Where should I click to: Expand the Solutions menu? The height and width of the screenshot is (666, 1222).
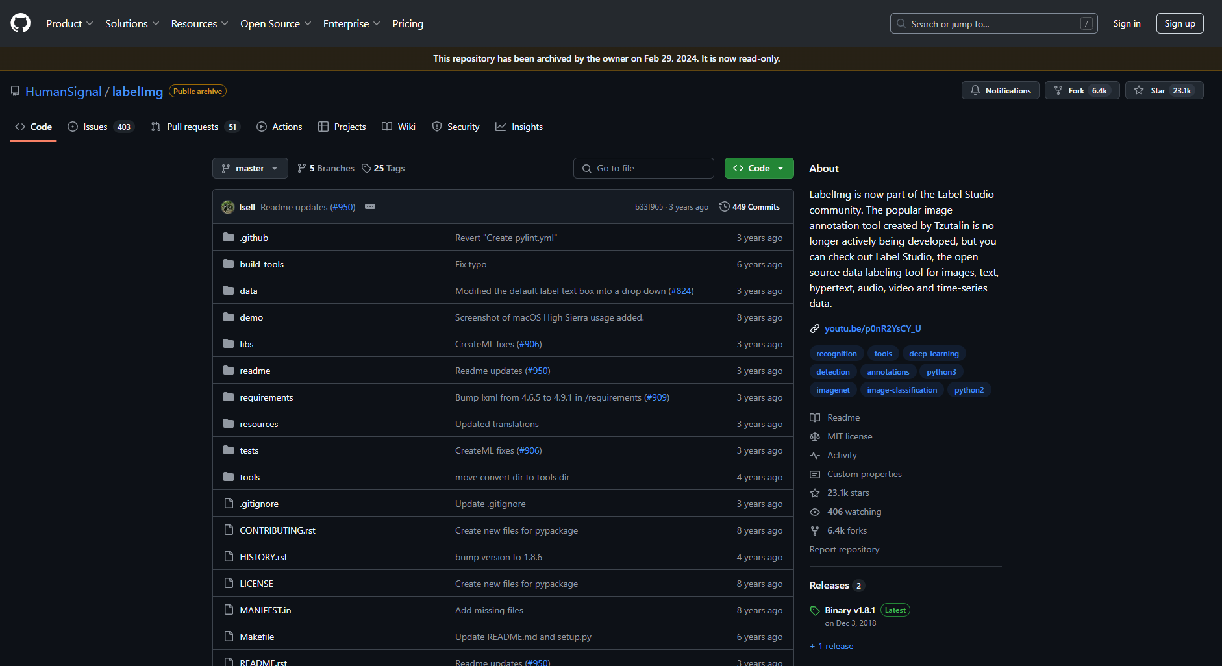[132, 23]
